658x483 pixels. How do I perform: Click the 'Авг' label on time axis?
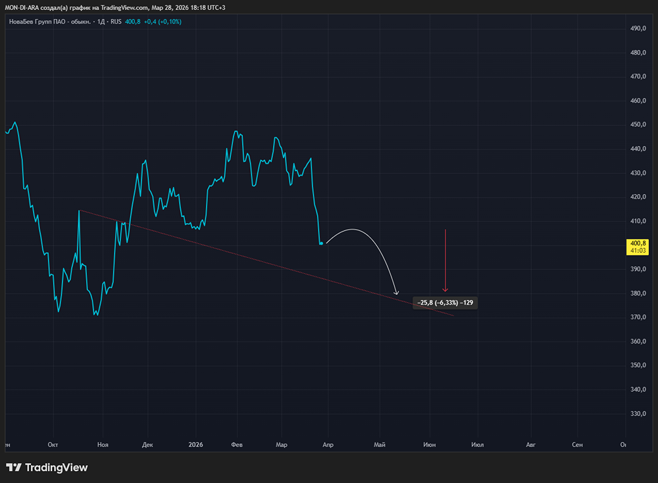pos(530,445)
